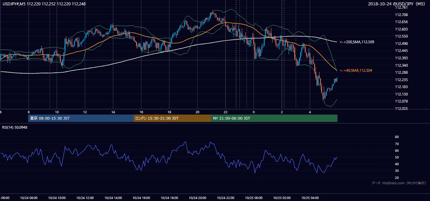The height and width of the screenshot is (201, 430).
Task: Click RSI scale value 70
Action: (x=397, y=144)
